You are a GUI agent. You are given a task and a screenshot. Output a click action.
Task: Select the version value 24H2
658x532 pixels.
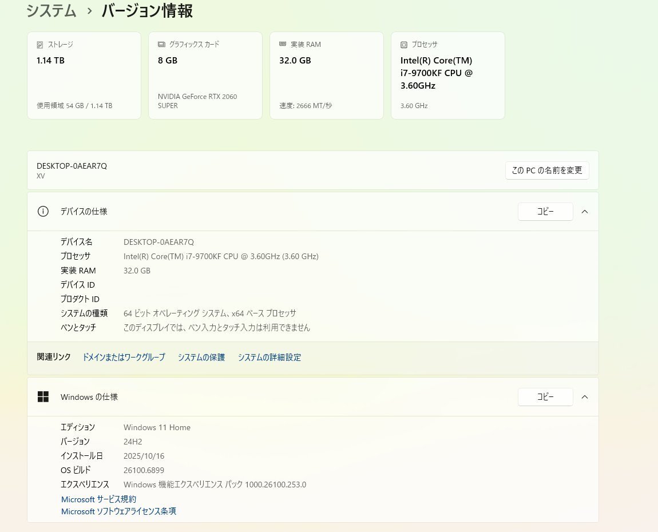133,442
